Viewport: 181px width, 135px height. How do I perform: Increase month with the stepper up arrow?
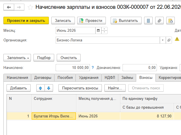(x=104, y=29)
